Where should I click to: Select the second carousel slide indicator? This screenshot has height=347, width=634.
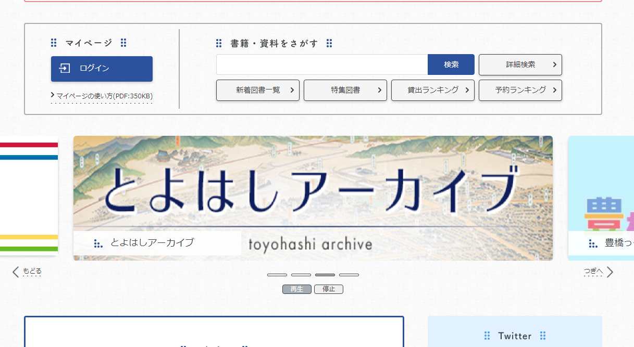click(301, 275)
